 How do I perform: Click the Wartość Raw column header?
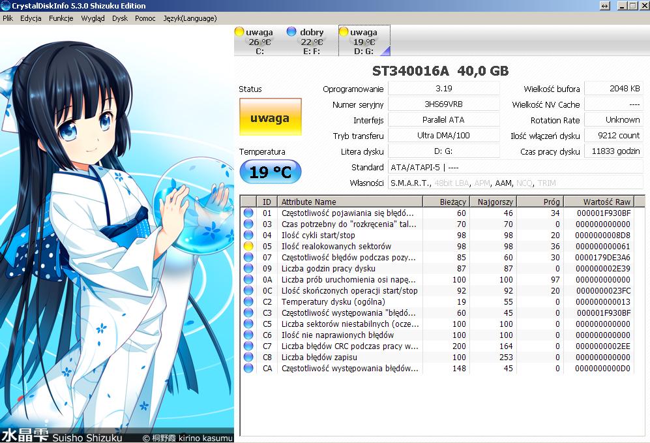click(598, 202)
